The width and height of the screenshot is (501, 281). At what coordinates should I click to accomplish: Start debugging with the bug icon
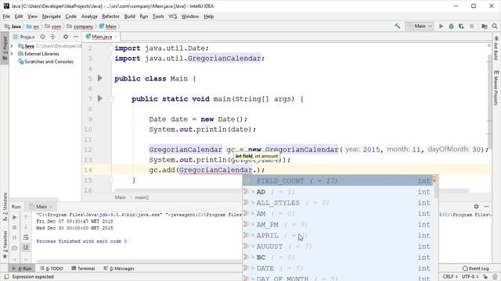pos(451,26)
